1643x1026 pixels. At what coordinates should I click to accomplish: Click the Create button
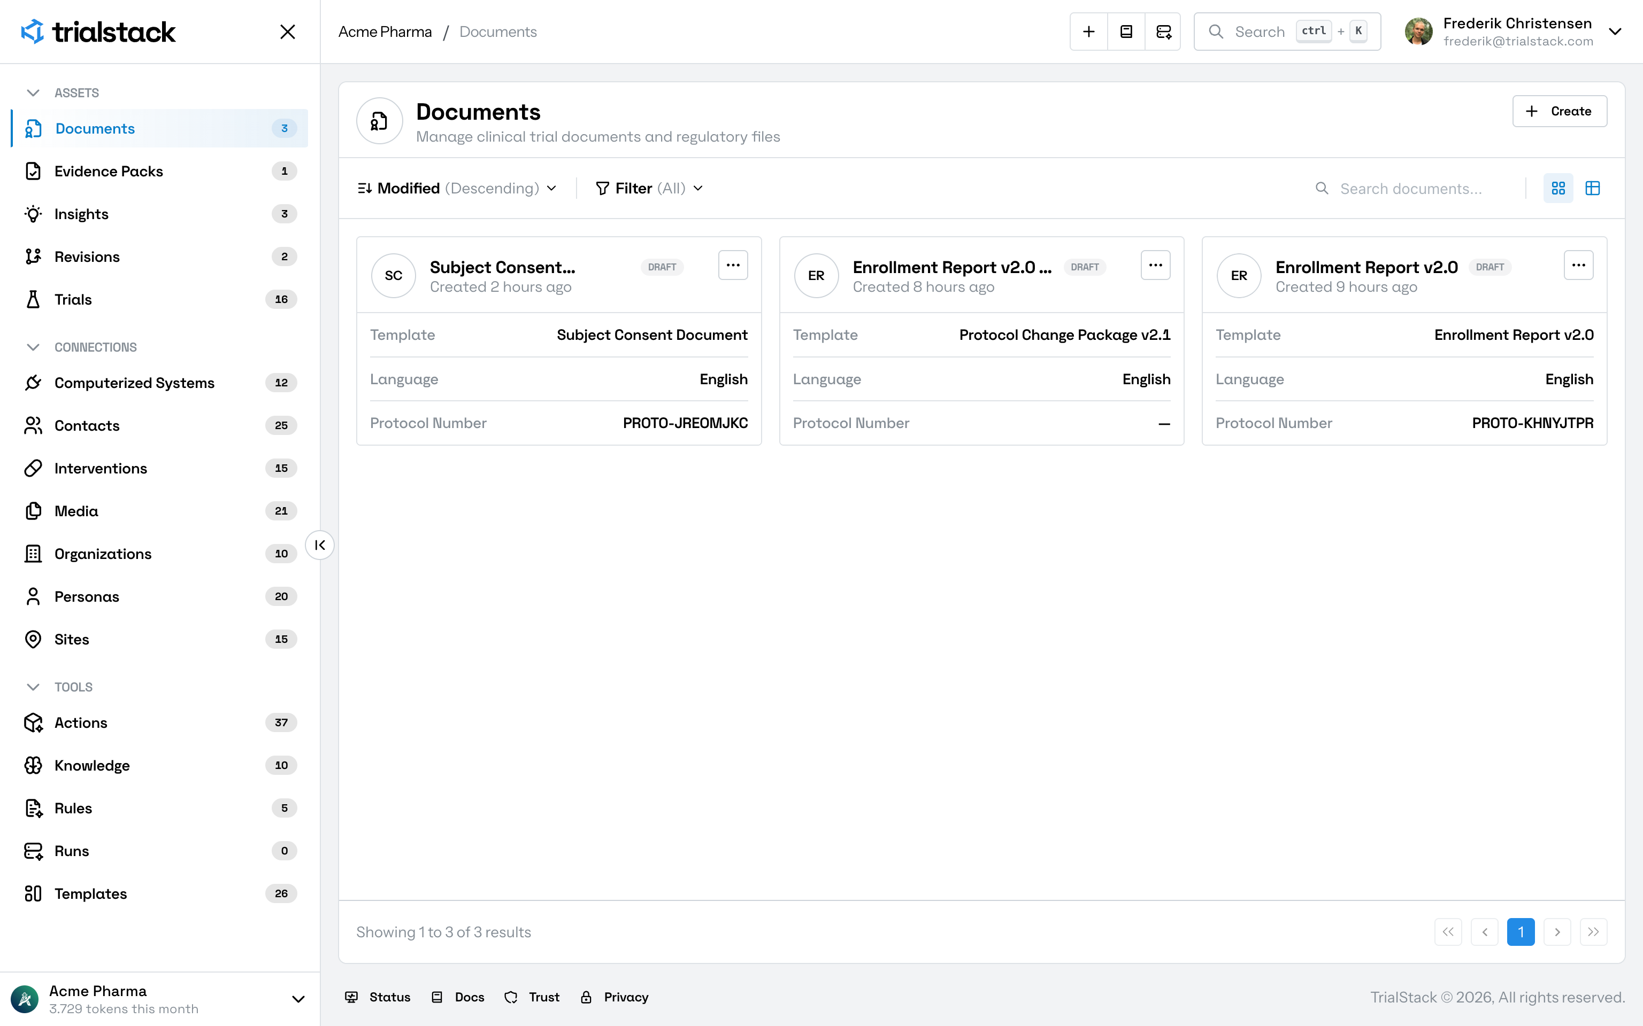point(1559,111)
